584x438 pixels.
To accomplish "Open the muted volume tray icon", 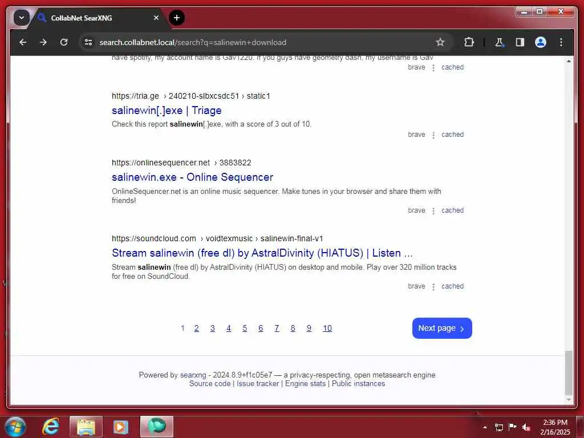I will pyautogui.click(x=526, y=427).
